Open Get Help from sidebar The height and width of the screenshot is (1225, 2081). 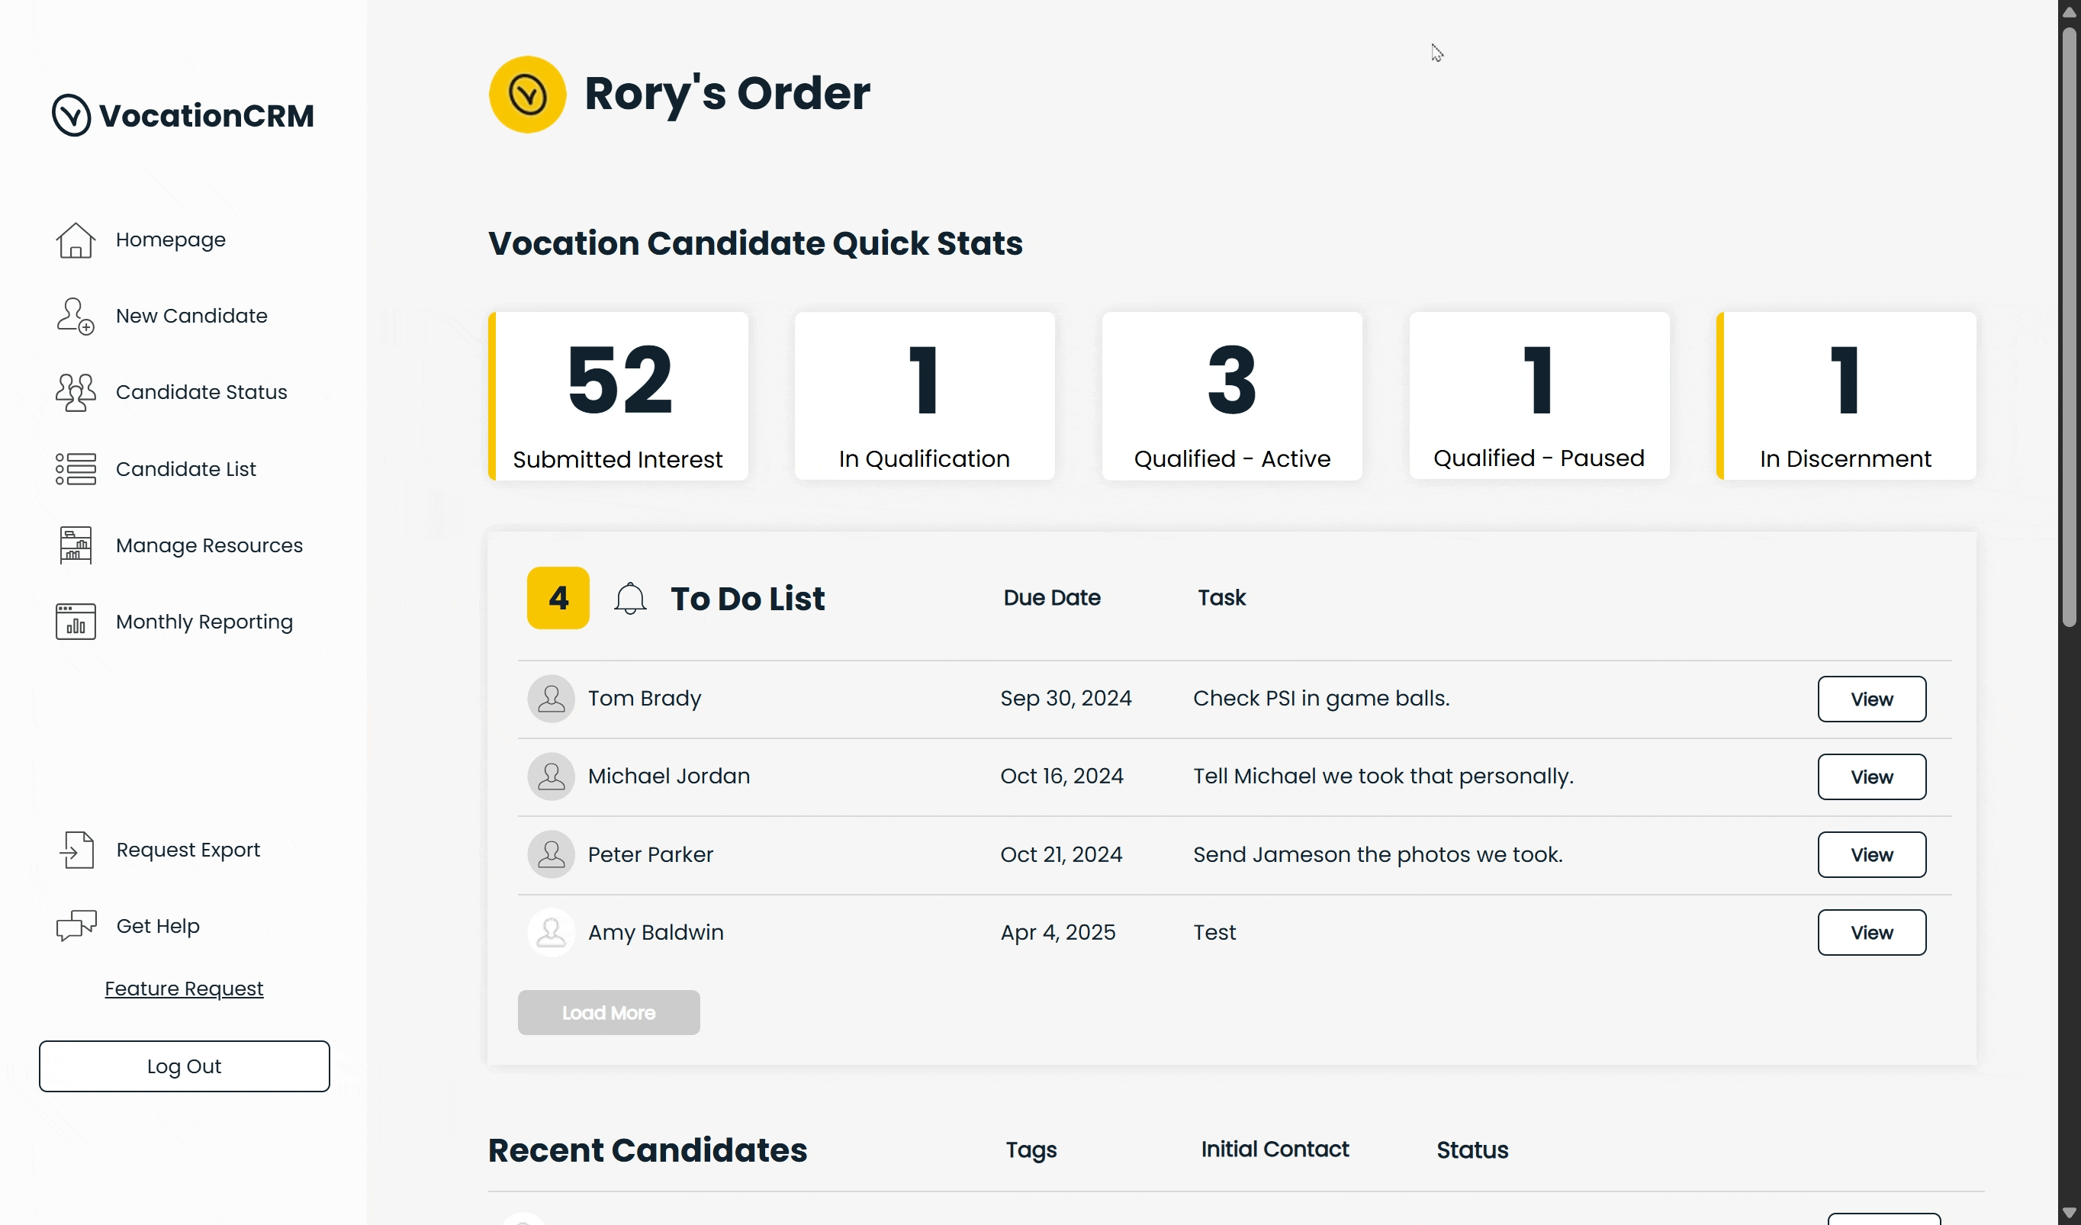click(158, 925)
